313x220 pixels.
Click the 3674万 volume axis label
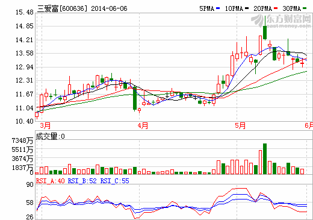[22, 159]
